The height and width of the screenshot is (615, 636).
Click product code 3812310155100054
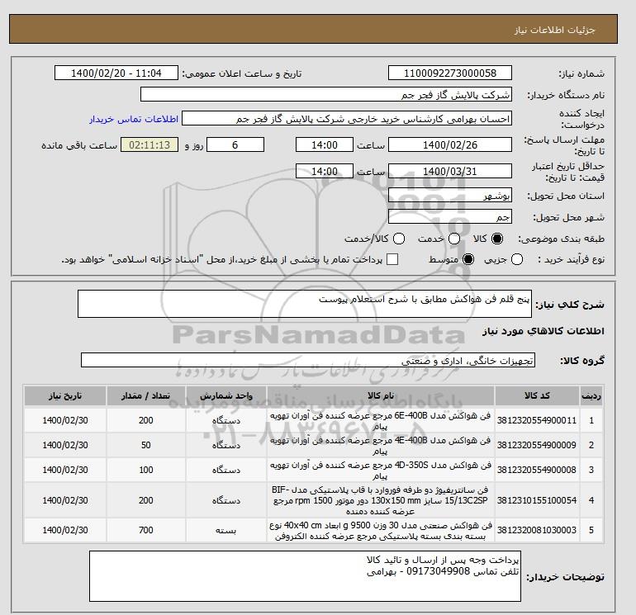pyautogui.click(x=537, y=500)
